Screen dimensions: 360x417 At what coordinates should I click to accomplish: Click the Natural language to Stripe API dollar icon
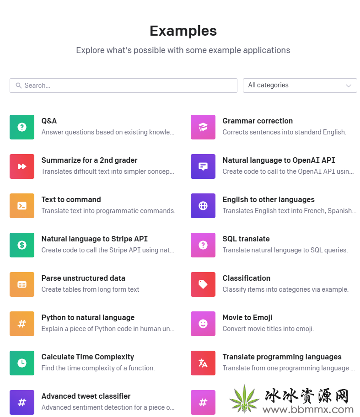[x=22, y=245]
